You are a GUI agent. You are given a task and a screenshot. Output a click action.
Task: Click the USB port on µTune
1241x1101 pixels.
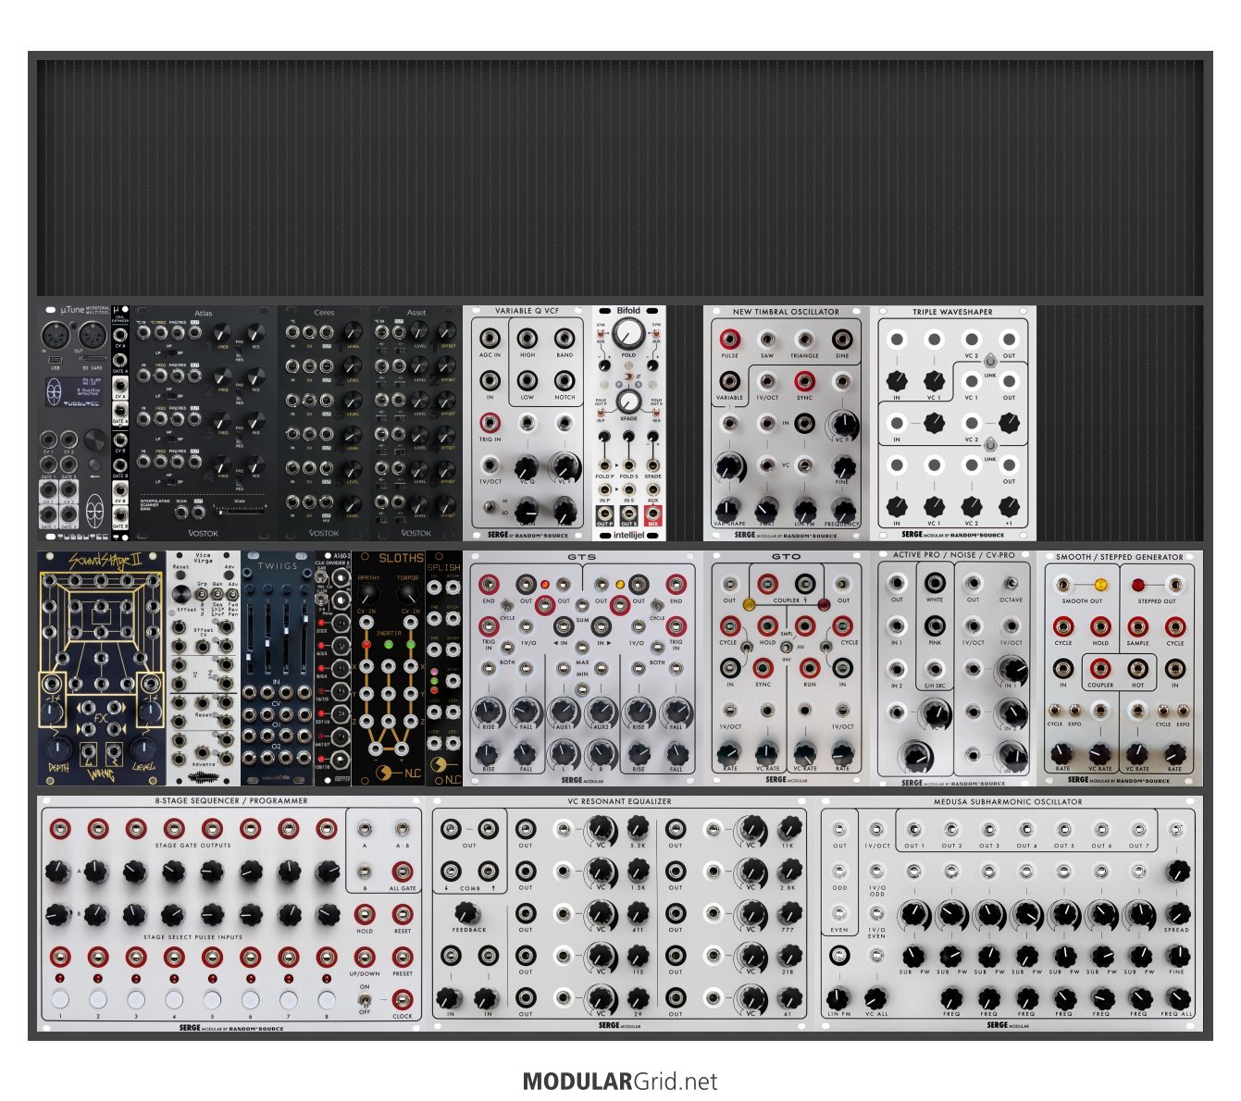coord(55,359)
